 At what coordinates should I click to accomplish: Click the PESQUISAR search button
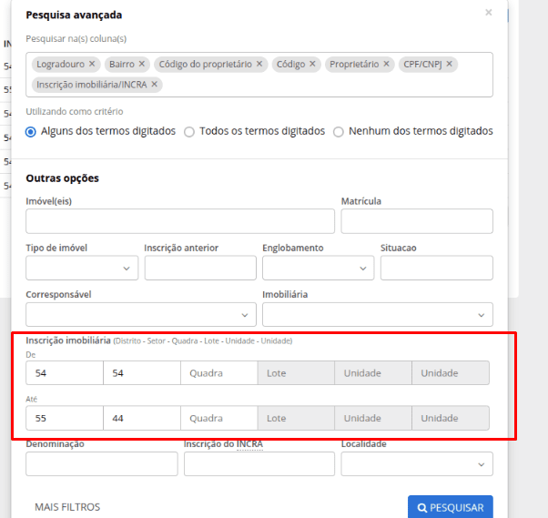[451, 507]
